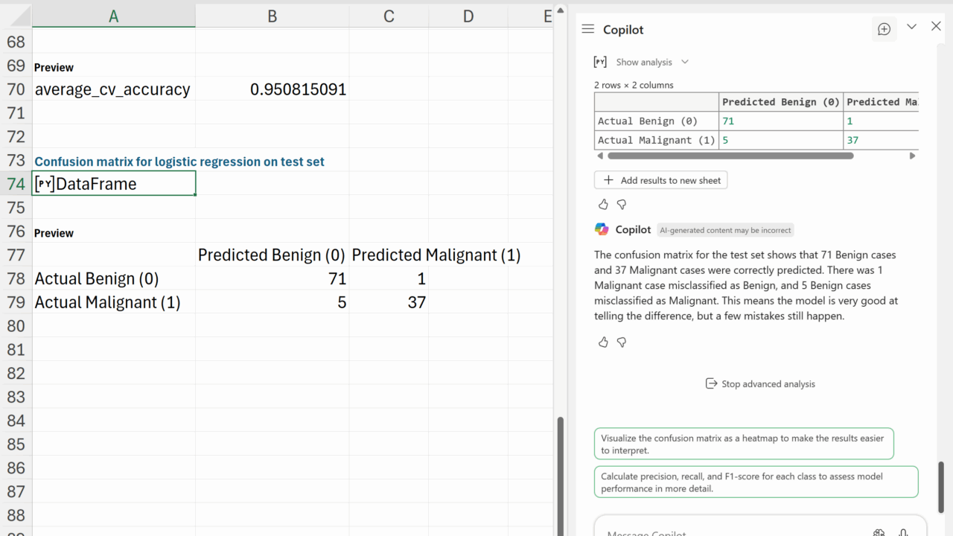Select row 78 header
953x536 pixels.
click(x=16, y=278)
